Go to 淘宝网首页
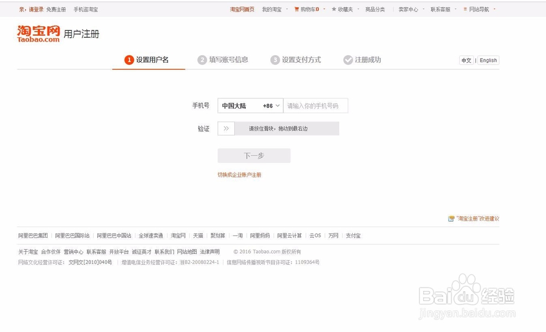This screenshot has width=546, height=332. [242, 9]
